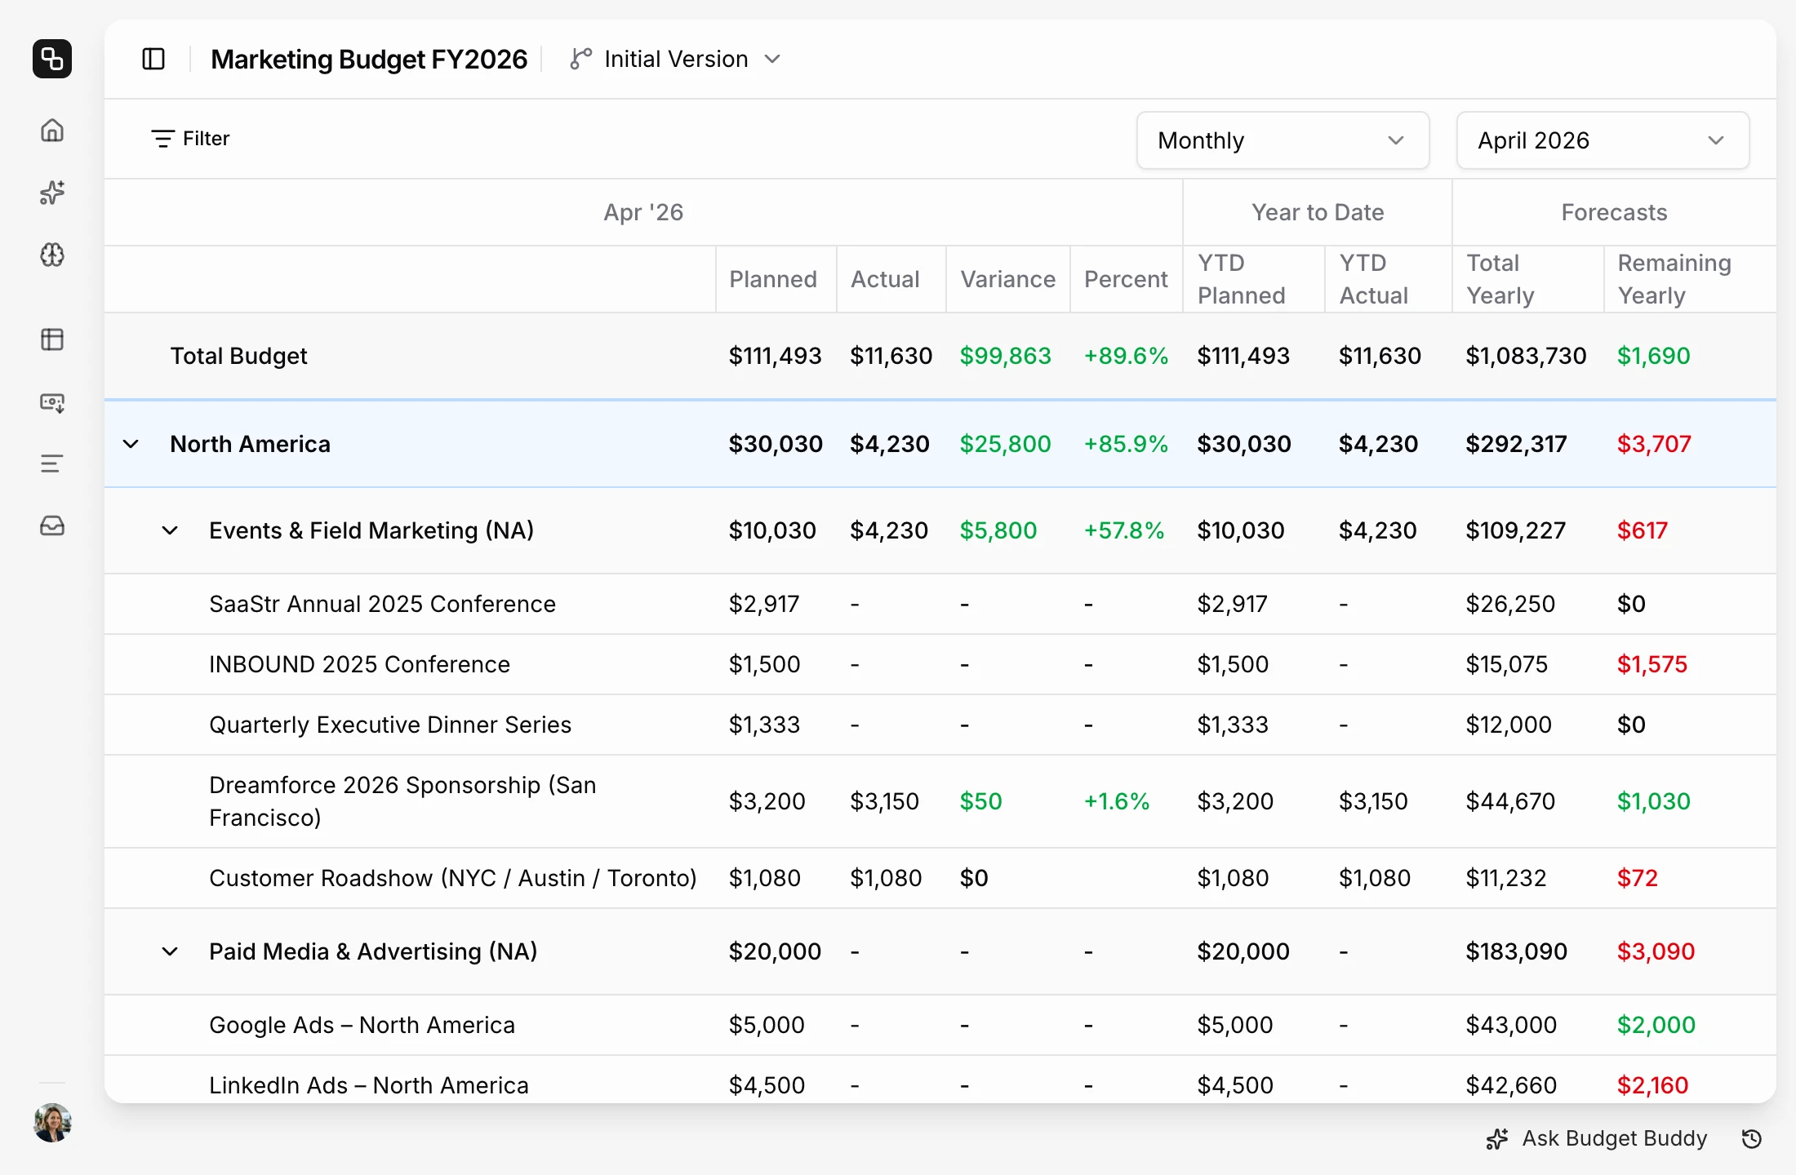Image resolution: width=1796 pixels, height=1175 pixels.
Task: Open the list lines icon in sidebar
Action: point(52,463)
